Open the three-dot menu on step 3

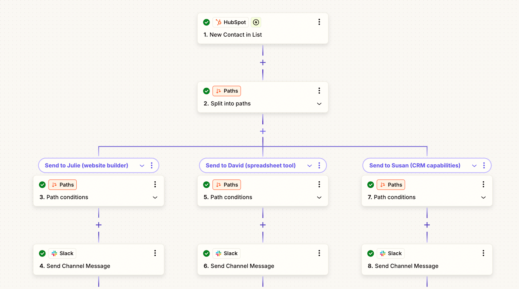(x=155, y=184)
